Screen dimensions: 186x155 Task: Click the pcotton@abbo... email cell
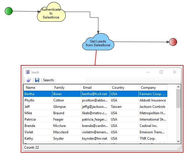tap(96, 100)
